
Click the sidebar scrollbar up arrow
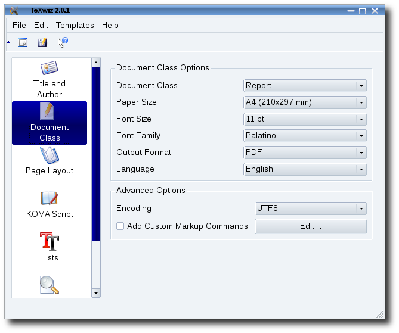coord(96,63)
